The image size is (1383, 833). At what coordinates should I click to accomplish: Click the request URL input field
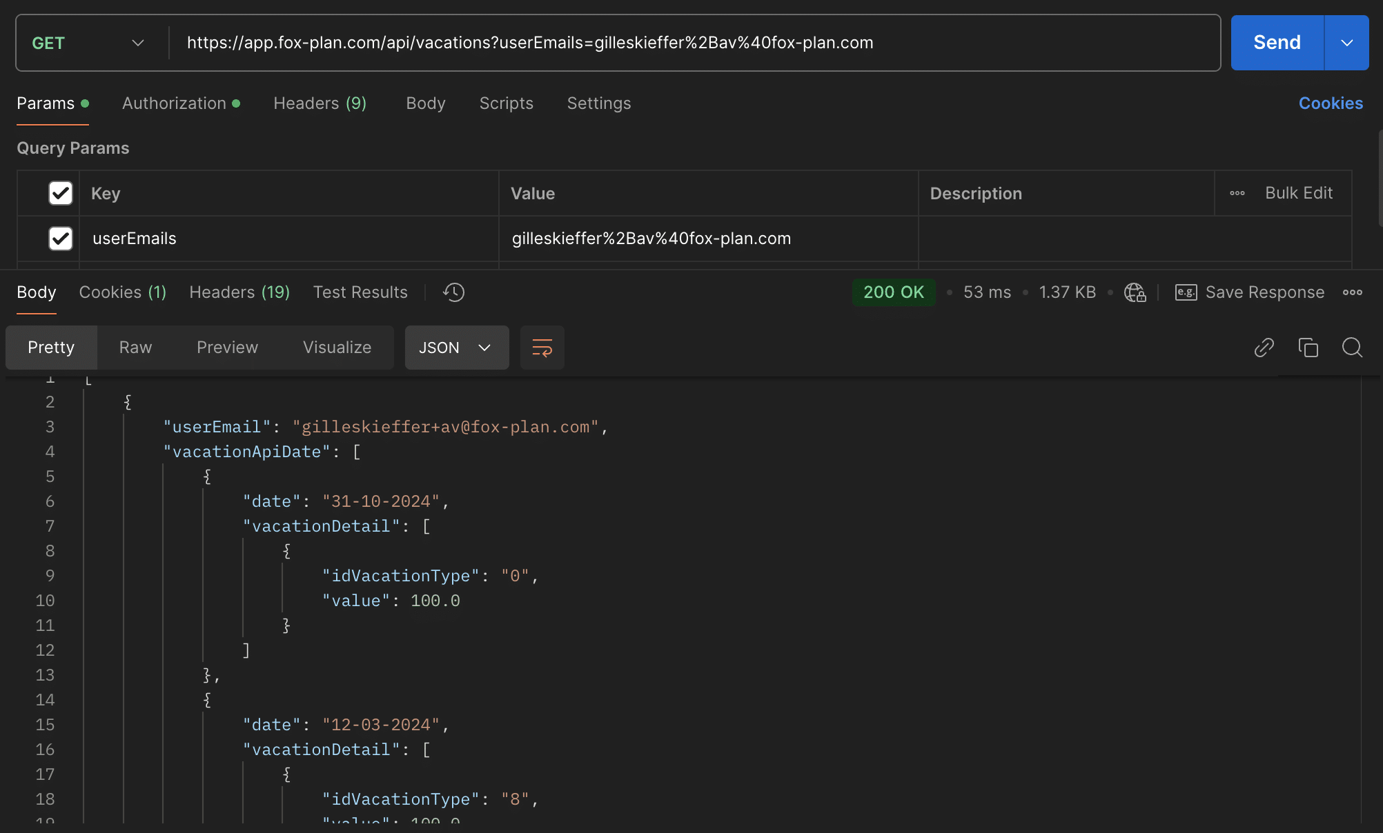pos(694,43)
